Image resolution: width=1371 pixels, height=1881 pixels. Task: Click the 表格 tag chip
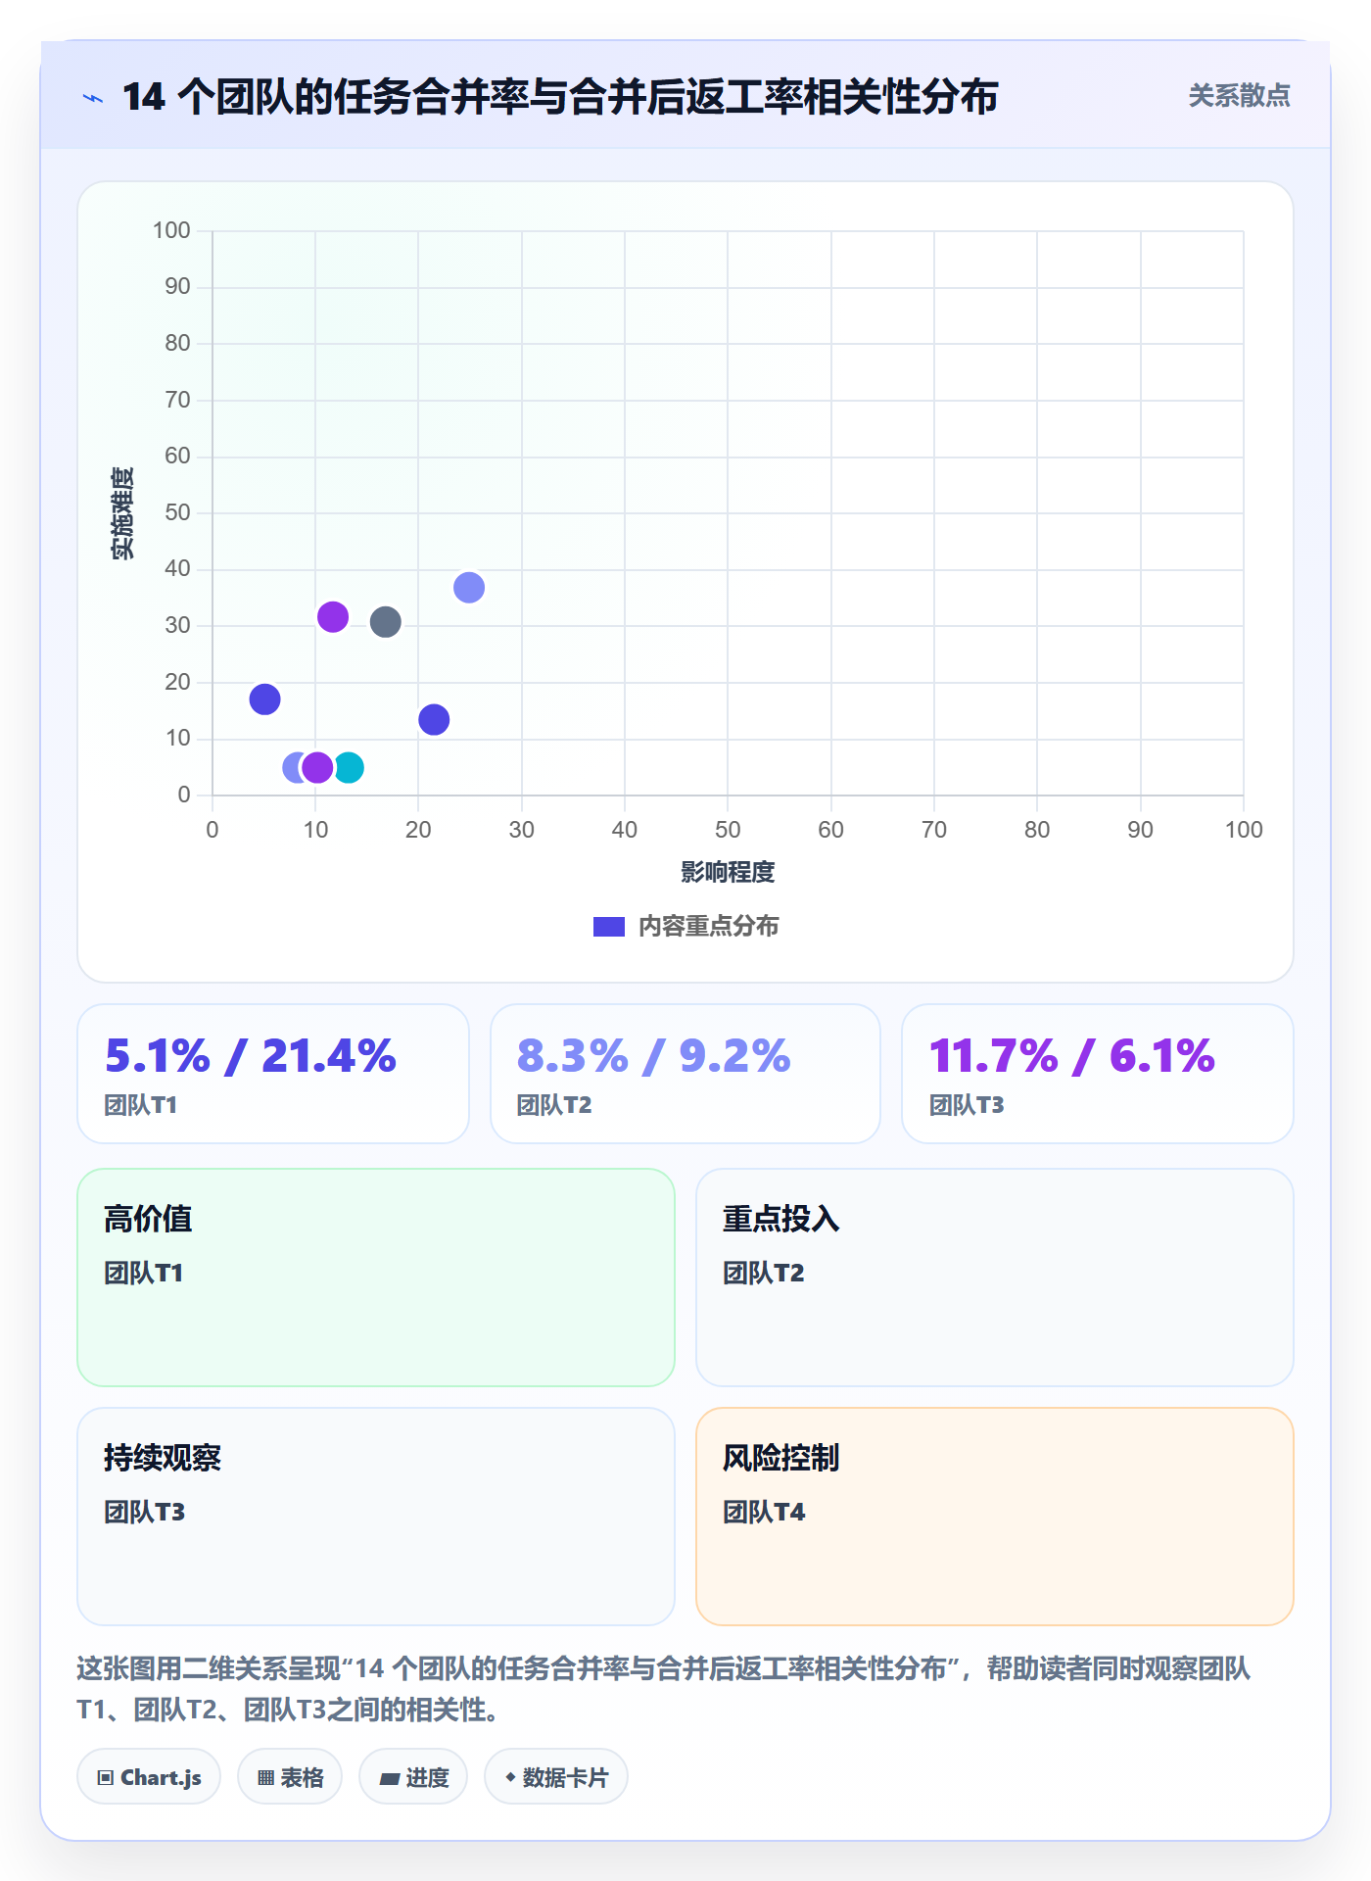(290, 1776)
